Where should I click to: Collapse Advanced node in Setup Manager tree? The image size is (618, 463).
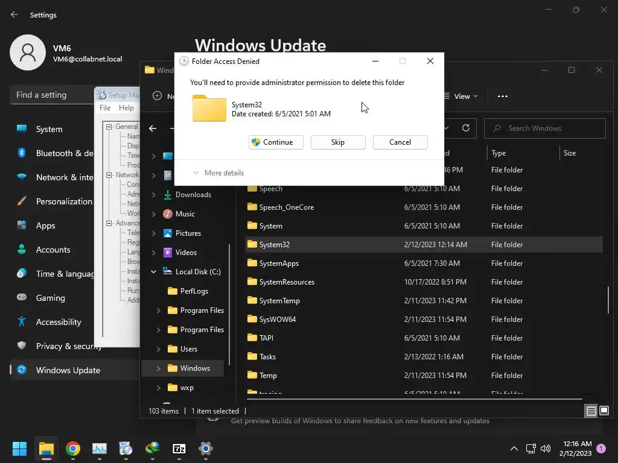(x=109, y=223)
